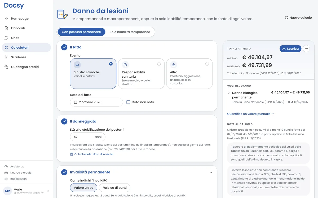Click Calcola dalla data di nascita link
The image size is (318, 198).
(91, 154)
